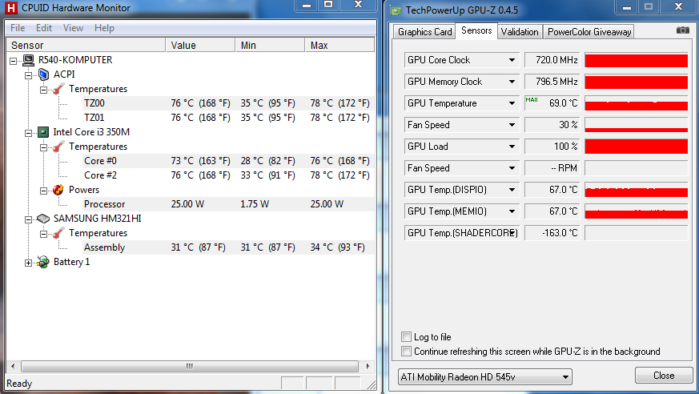Collapse the Powers node
The width and height of the screenshot is (699, 394).
coord(44,191)
